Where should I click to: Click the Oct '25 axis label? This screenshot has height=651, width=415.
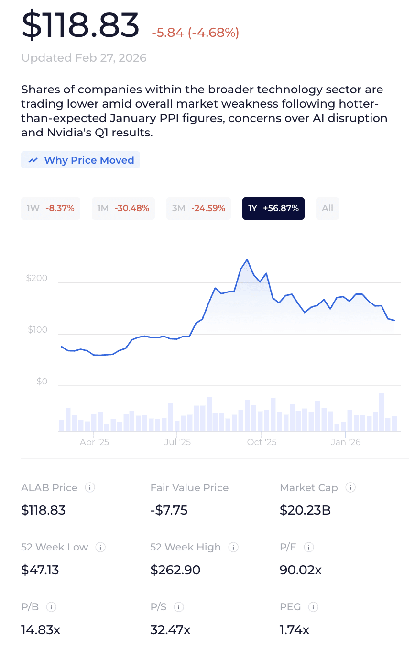(x=262, y=442)
